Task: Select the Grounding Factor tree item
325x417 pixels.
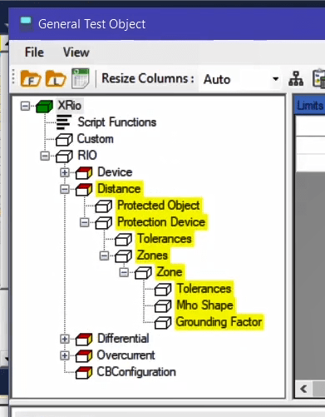Action: coord(219,322)
